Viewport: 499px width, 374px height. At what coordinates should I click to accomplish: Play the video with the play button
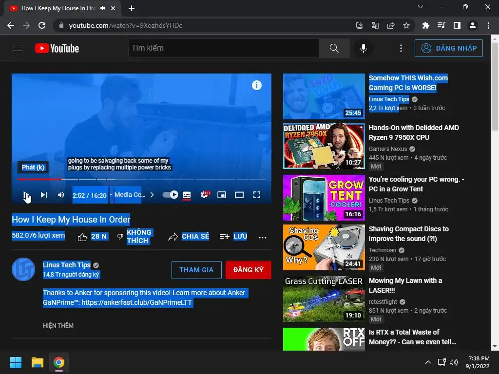[x=26, y=195]
